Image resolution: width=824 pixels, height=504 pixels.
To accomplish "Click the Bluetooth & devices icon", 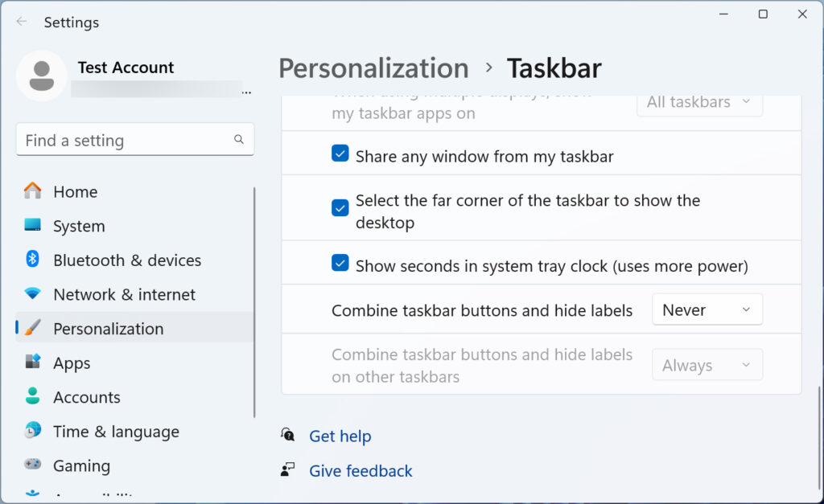I will pos(31,260).
